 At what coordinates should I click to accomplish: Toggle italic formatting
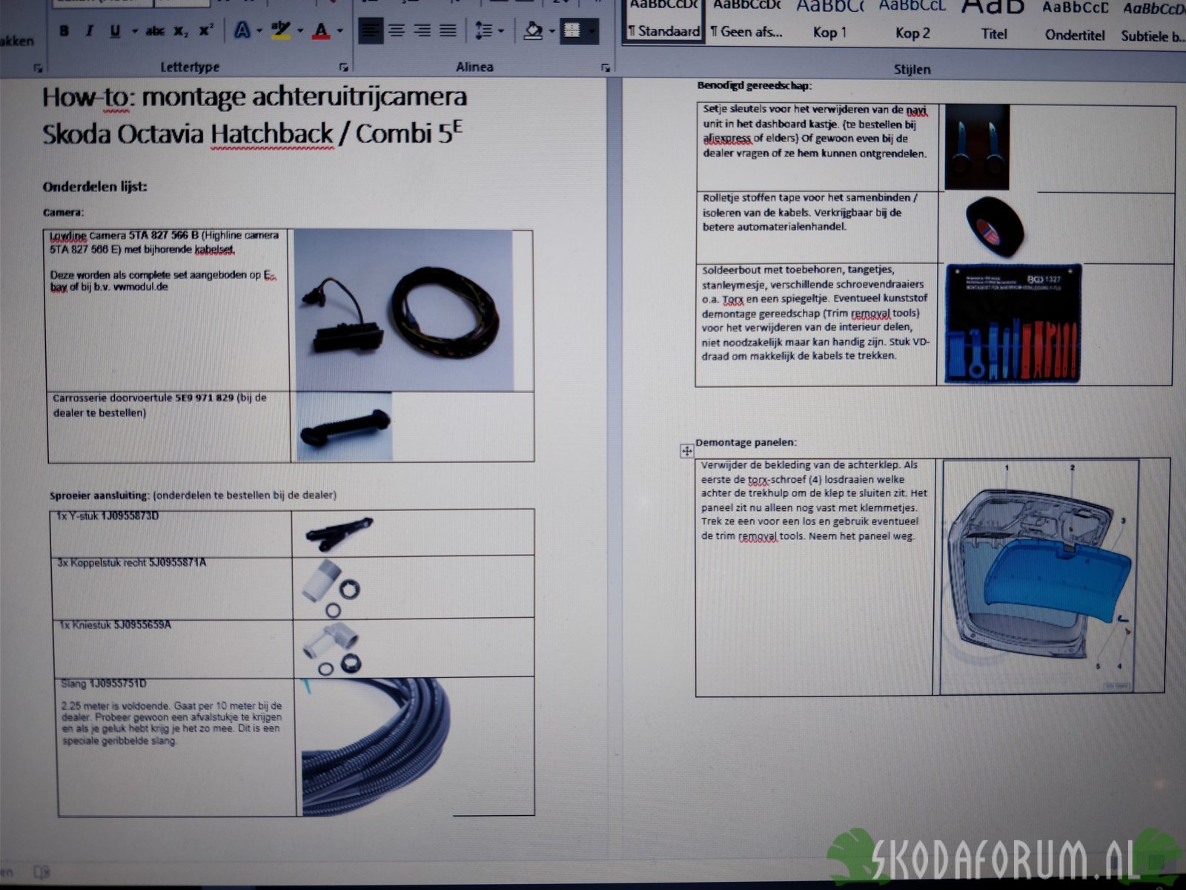click(90, 31)
